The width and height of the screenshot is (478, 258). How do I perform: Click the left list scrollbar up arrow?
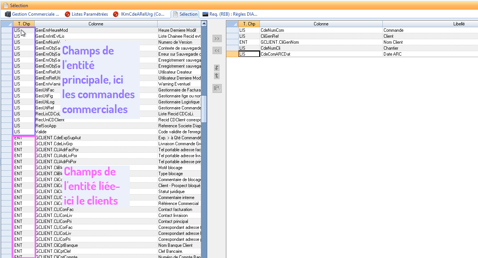point(204,24)
